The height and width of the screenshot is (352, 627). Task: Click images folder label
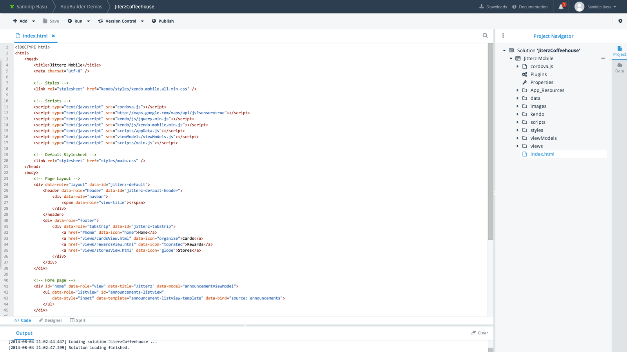coord(538,107)
